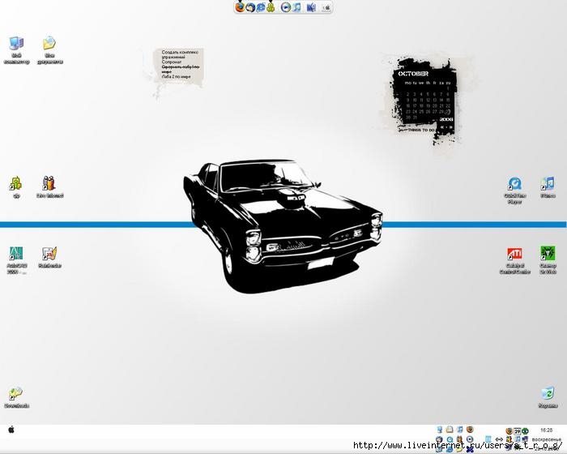Image resolution: width=567 pixels, height=454 pixels.
Task: Launch the QuickTime Player shortcut
Action: (514, 190)
